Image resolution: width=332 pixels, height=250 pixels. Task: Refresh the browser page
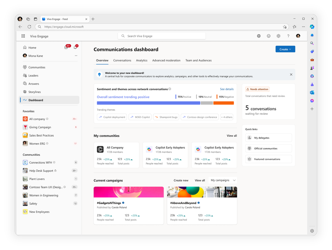(29, 27)
